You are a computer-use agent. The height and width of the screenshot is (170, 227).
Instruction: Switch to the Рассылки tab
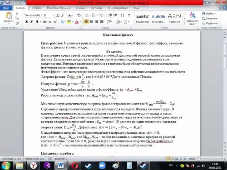tap(96, 8)
